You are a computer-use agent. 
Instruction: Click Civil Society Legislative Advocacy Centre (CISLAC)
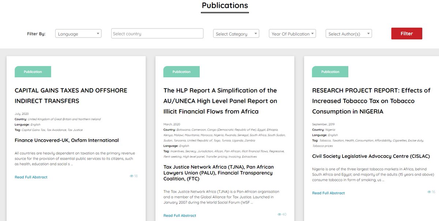click(371, 156)
